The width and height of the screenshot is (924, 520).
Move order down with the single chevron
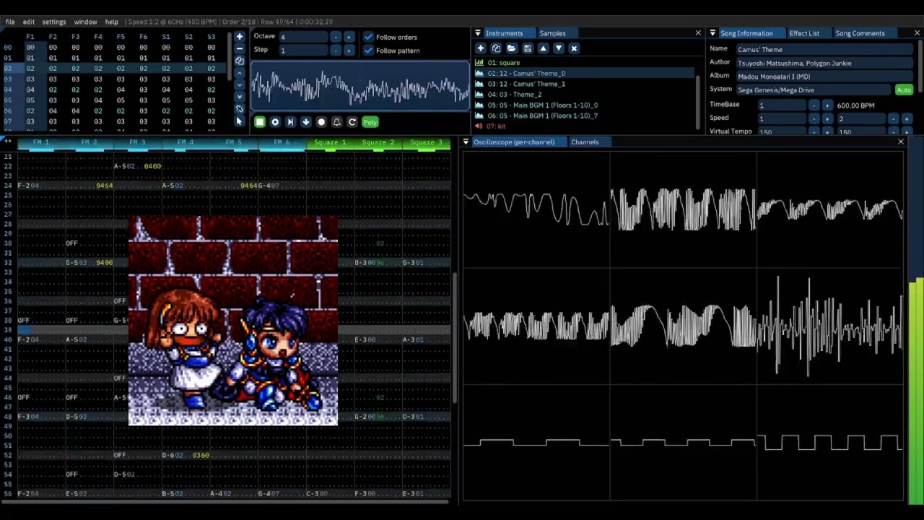point(240,84)
